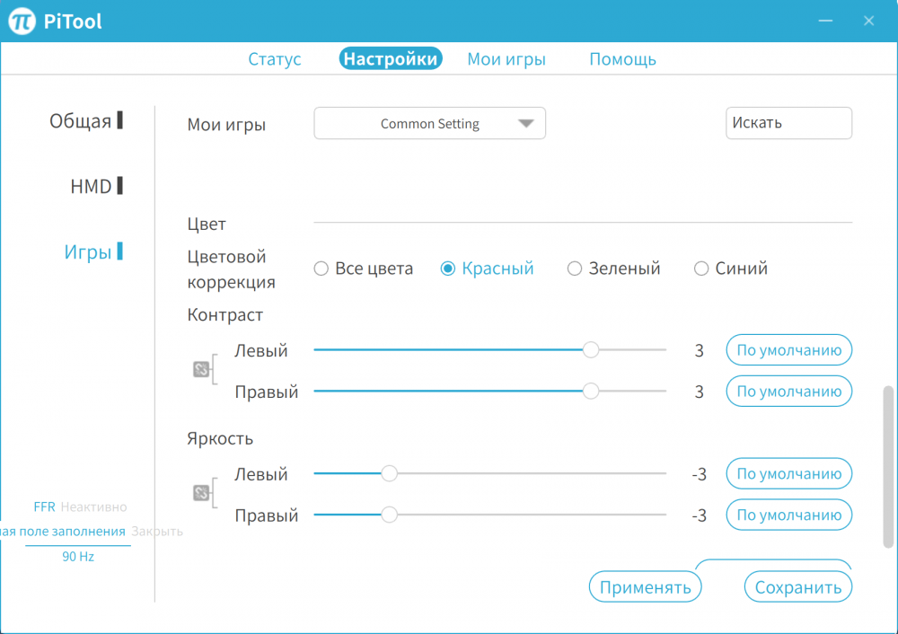Click the Применять button
The height and width of the screenshot is (634, 898).
pyautogui.click(x=645, y=586)
